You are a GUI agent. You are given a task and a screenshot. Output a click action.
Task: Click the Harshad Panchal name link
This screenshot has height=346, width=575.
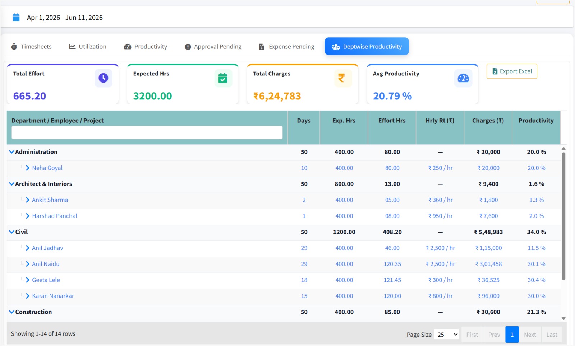(55, 216)
